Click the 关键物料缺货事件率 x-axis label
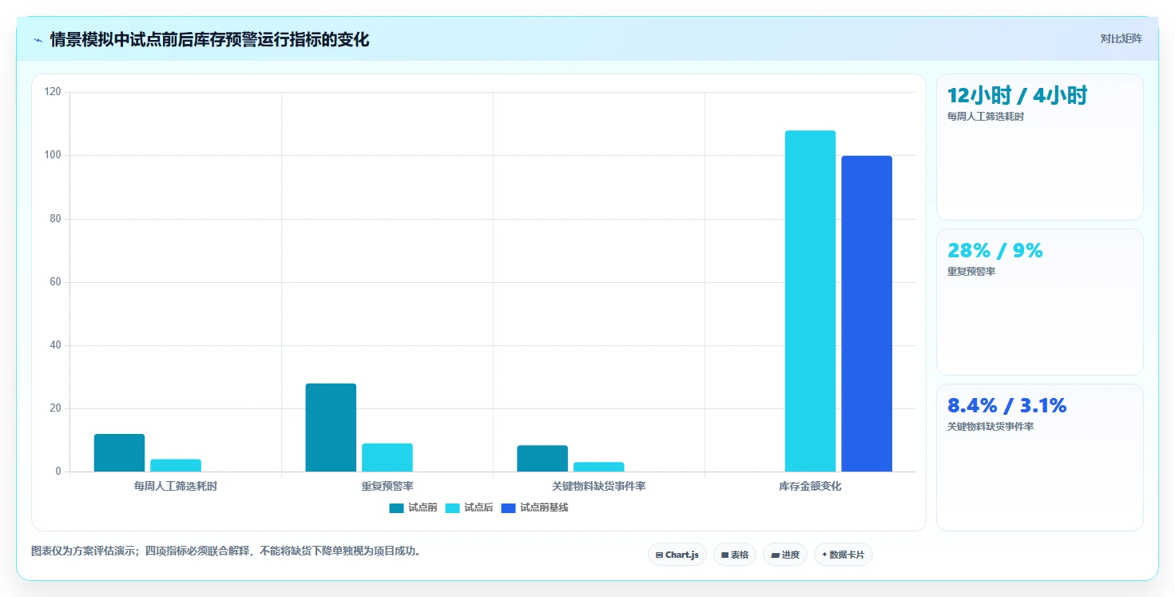Image resolution: width=1175 pixels, height=597 pixels. tap(599, 486)
